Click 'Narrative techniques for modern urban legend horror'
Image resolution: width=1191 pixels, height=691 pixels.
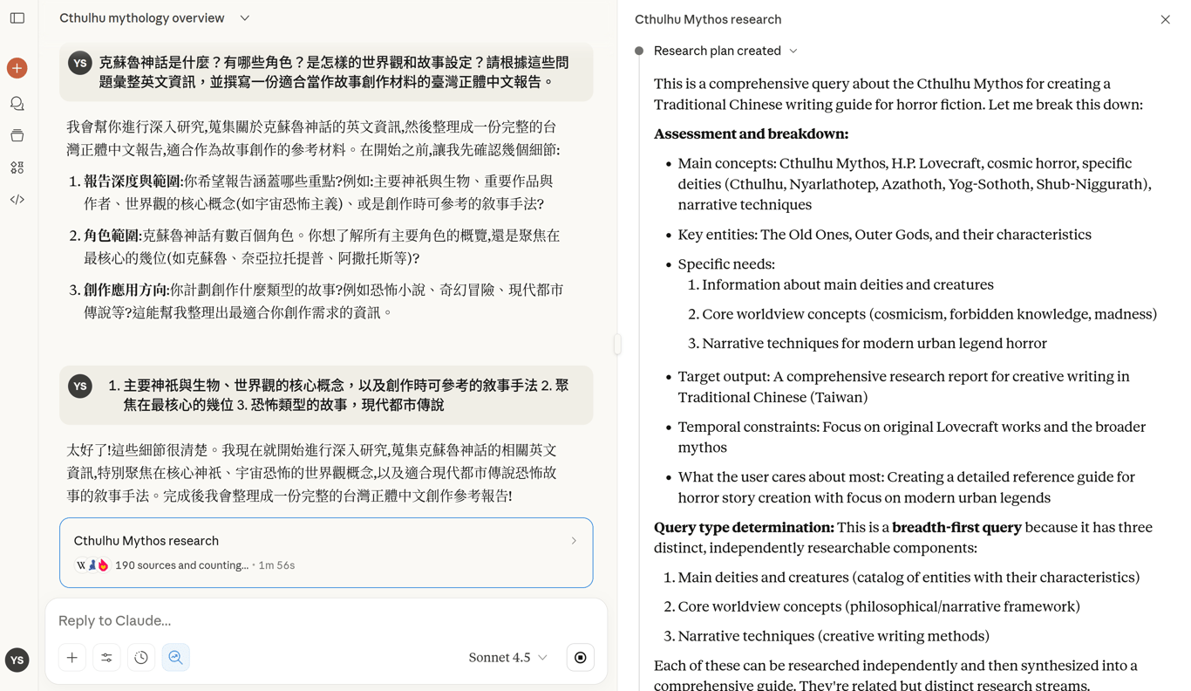[x=875, y=344]
